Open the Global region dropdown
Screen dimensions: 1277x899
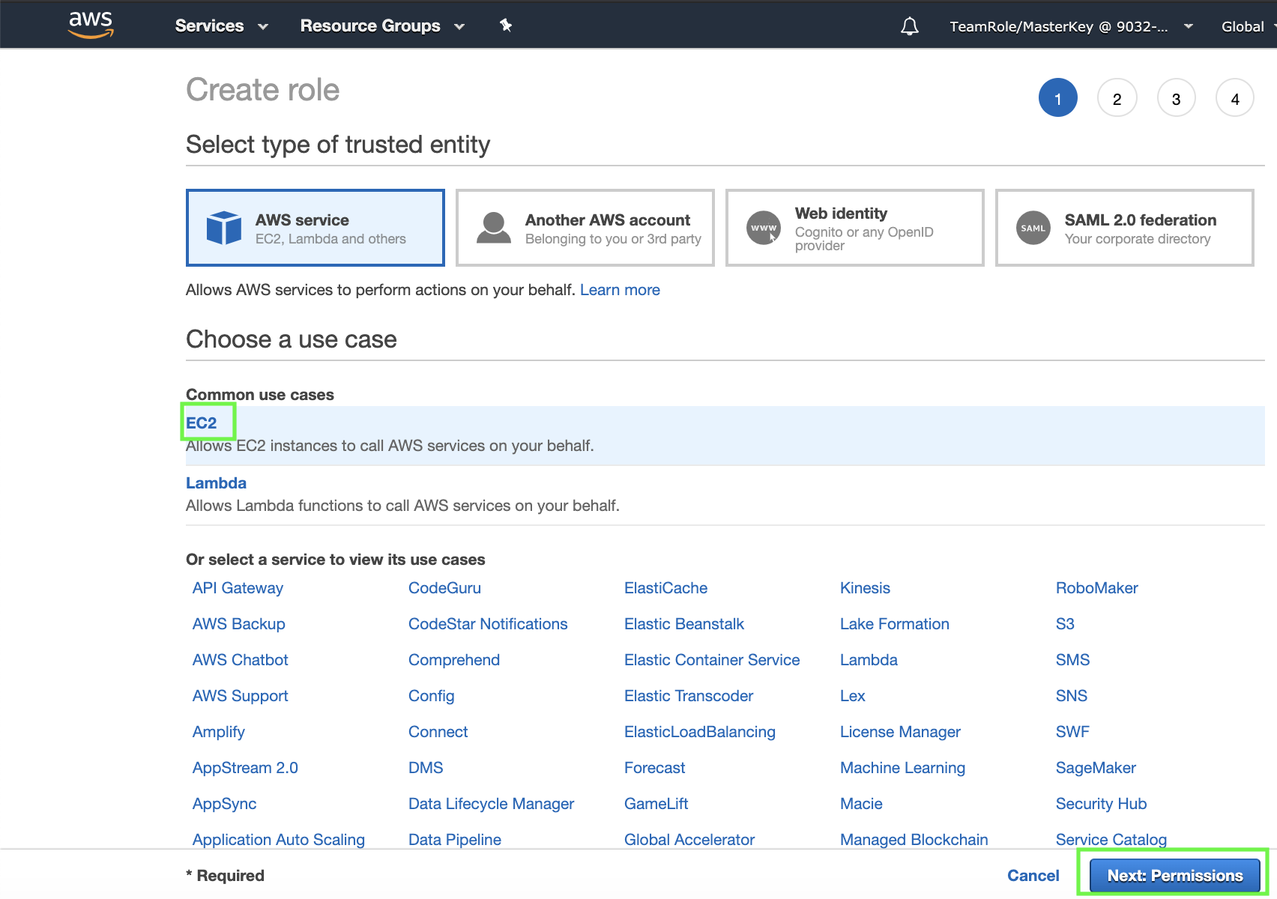pyautogui.click(x=1248, y=26)
